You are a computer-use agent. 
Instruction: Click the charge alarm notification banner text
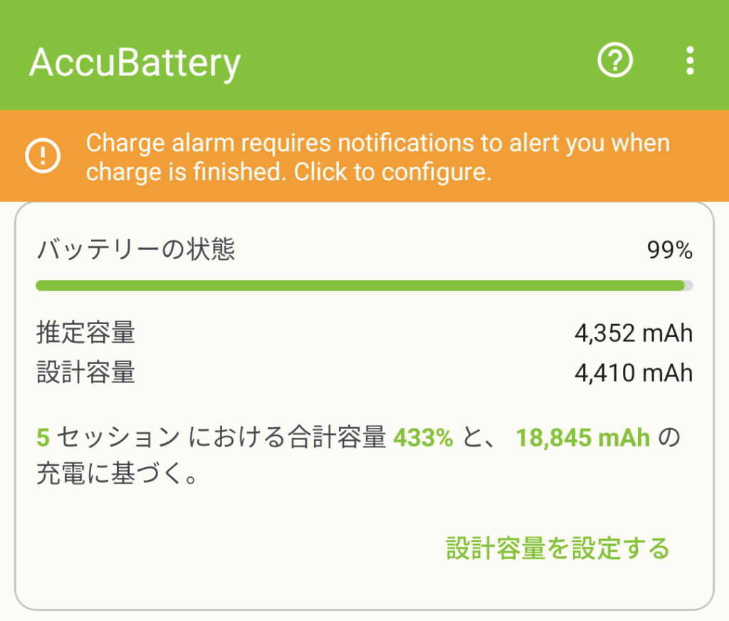377,157
